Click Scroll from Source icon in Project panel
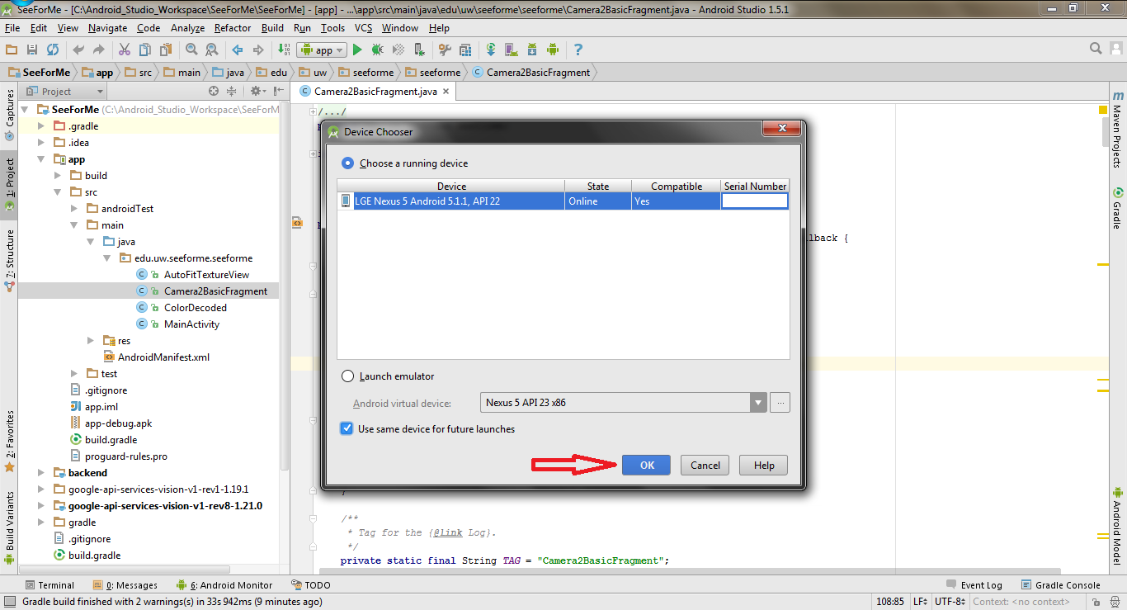The width and height of the screenshot is (1127, 610). pos(214,91)
